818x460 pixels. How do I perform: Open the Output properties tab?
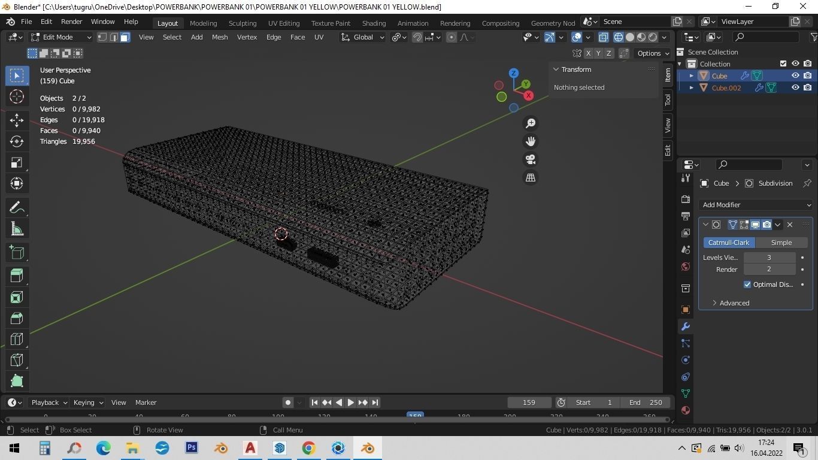(686, 216)
